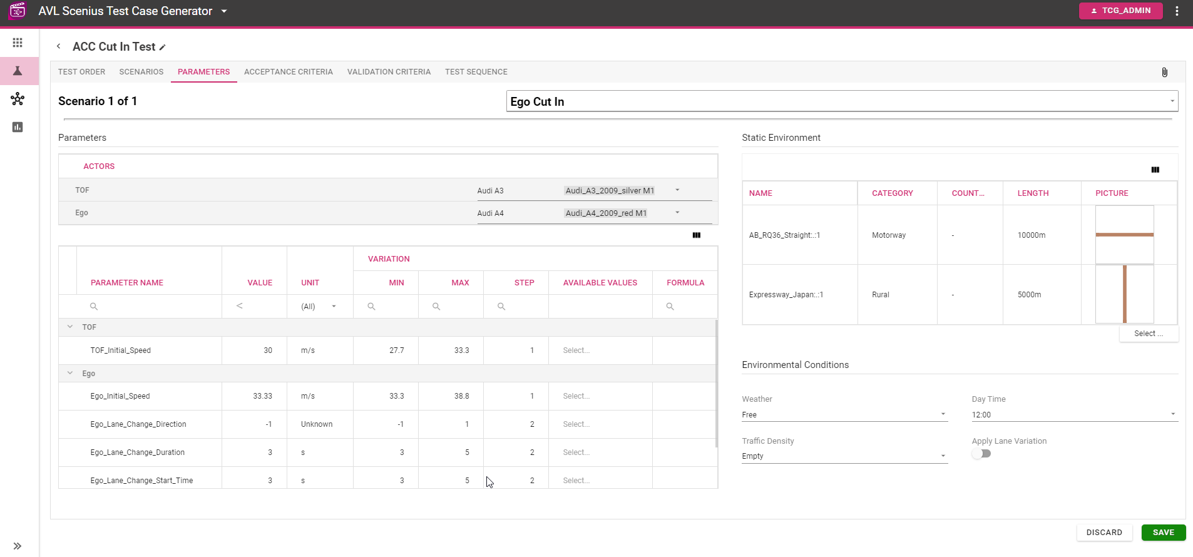Click the Formula column filter search icon
The width and height of the screenshot is (1193, 557).
point(670,307)
